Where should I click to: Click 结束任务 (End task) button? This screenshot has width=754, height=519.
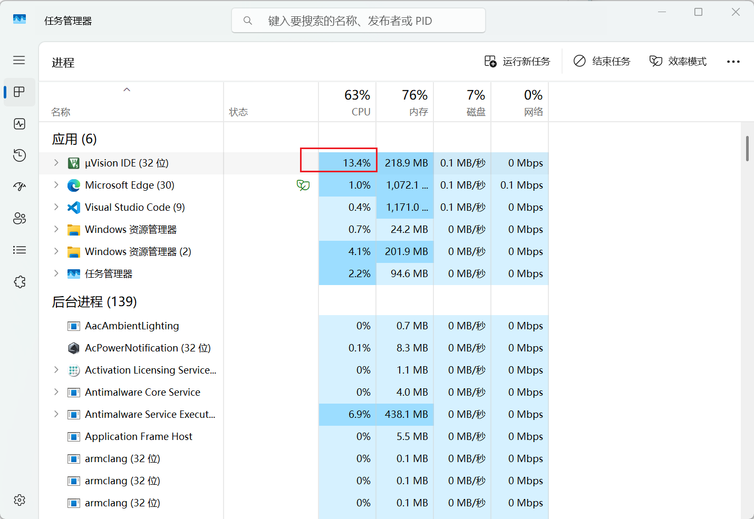click(x=602, y=61)
